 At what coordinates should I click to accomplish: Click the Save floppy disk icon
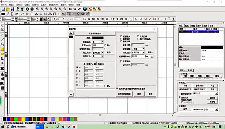(12, 9)
